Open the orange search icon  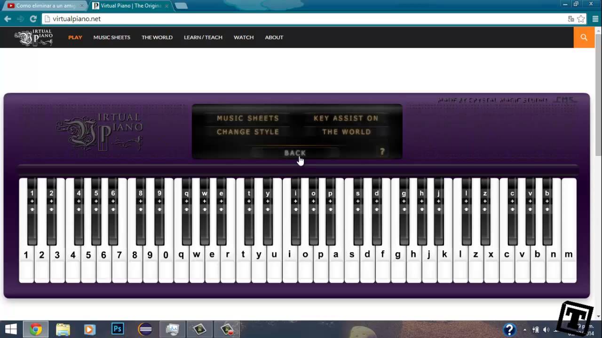coord(584,37)
